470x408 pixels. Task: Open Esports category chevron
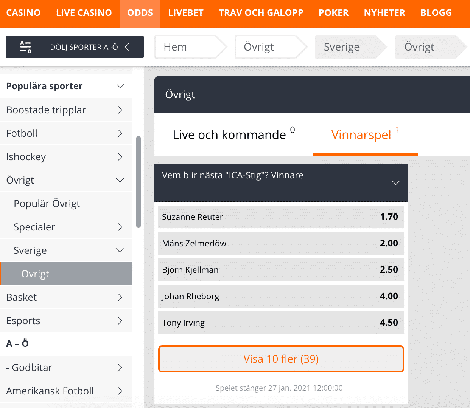coord(120,321)
